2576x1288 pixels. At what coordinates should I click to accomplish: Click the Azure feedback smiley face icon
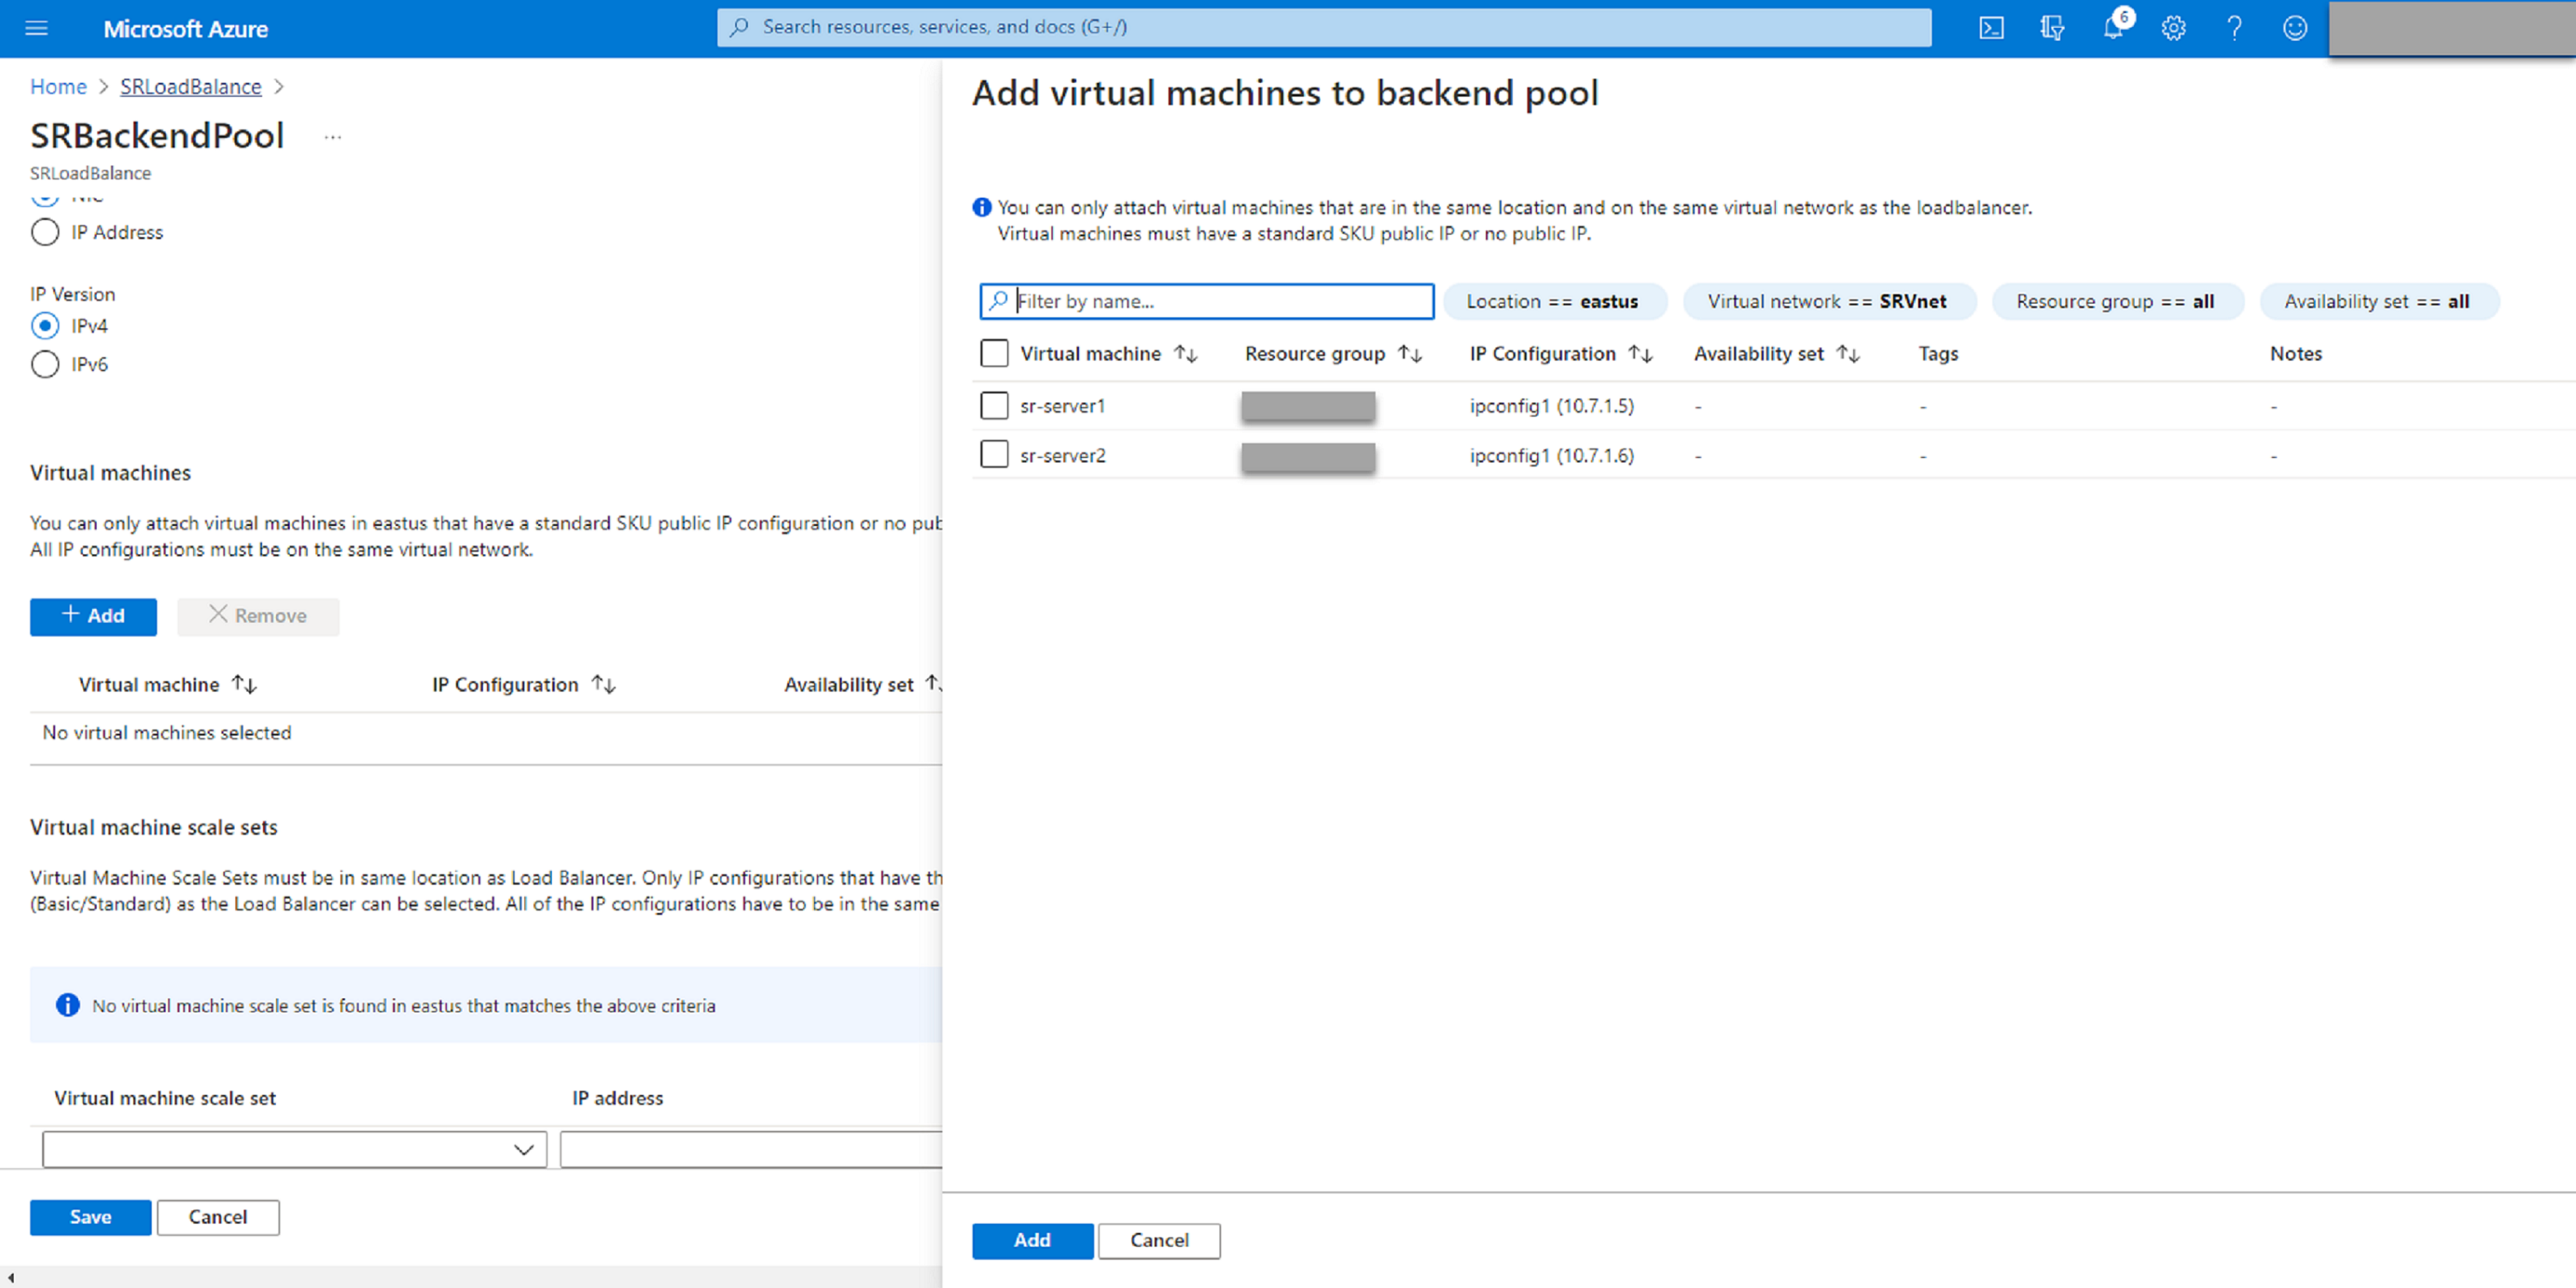2295,28
